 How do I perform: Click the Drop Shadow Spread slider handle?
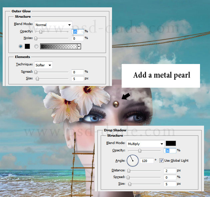128,177
